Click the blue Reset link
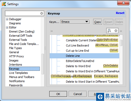Screen dimensions: 131x101 click(x=120, y=13)
